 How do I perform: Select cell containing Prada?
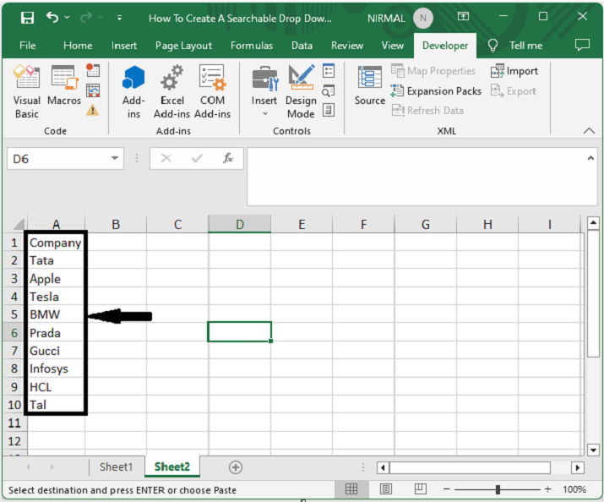point(56,333)
